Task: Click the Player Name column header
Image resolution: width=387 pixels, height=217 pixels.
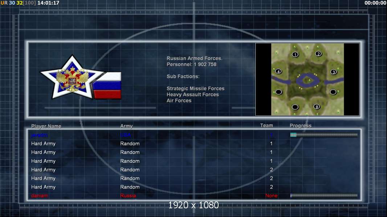Action: (x=46, y=126)
